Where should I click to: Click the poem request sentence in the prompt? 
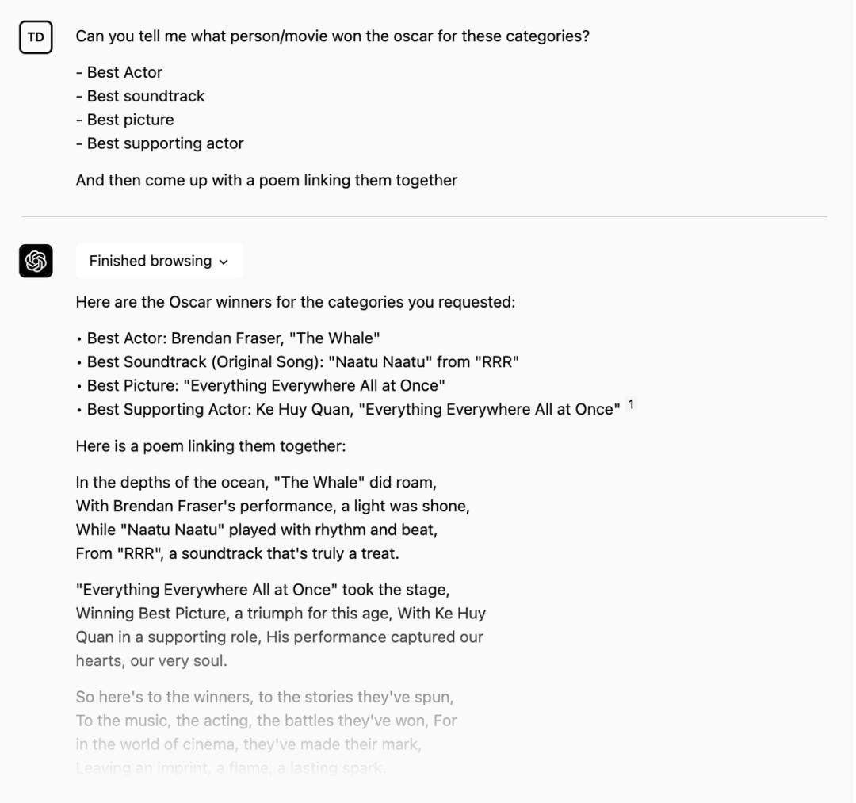266,180
